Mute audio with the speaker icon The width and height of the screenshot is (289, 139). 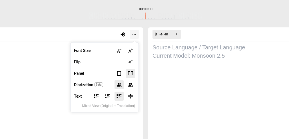[123, 35]
